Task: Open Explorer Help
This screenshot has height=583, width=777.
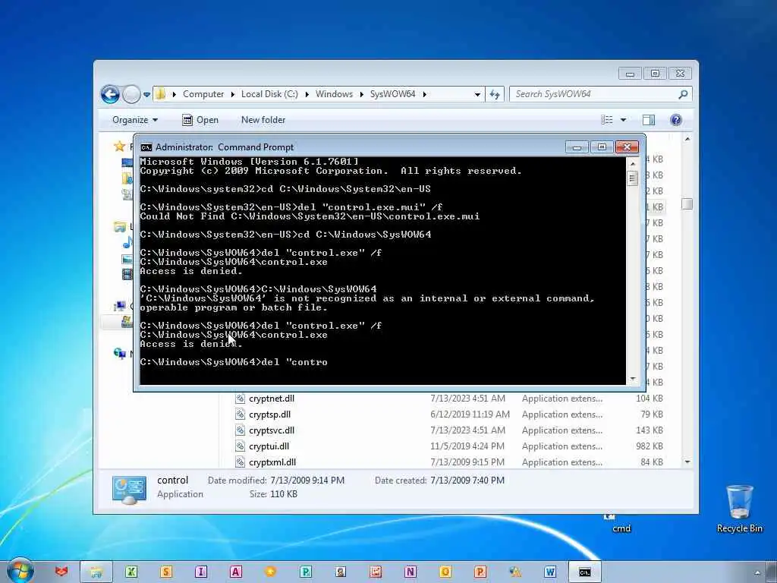Action: click(x=676, y=120)
